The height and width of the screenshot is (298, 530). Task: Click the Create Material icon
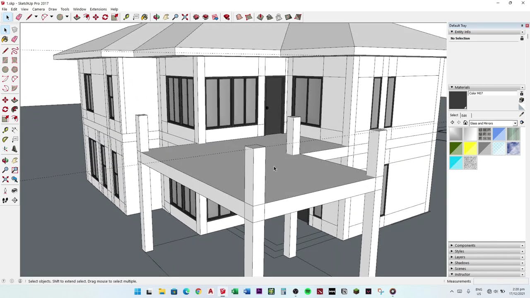521,100
